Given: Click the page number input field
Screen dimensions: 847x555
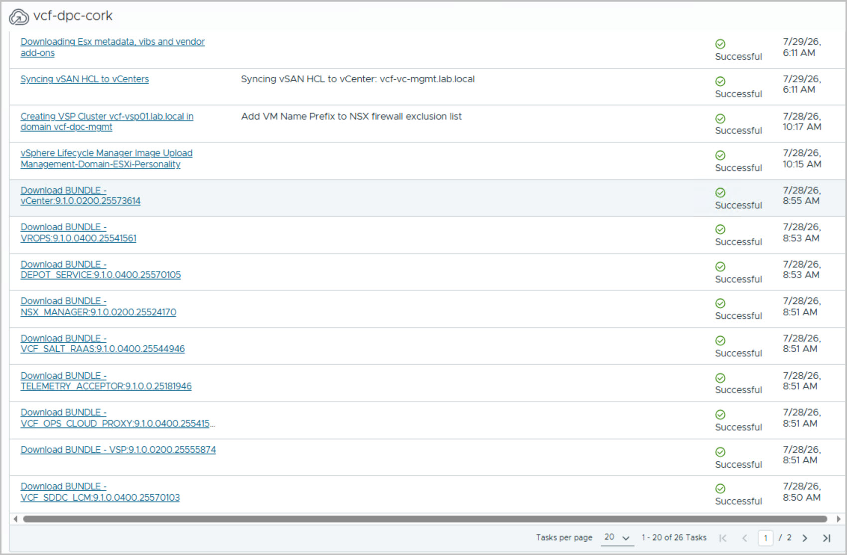Looking at the screenshot, I should tap(765, 538).
